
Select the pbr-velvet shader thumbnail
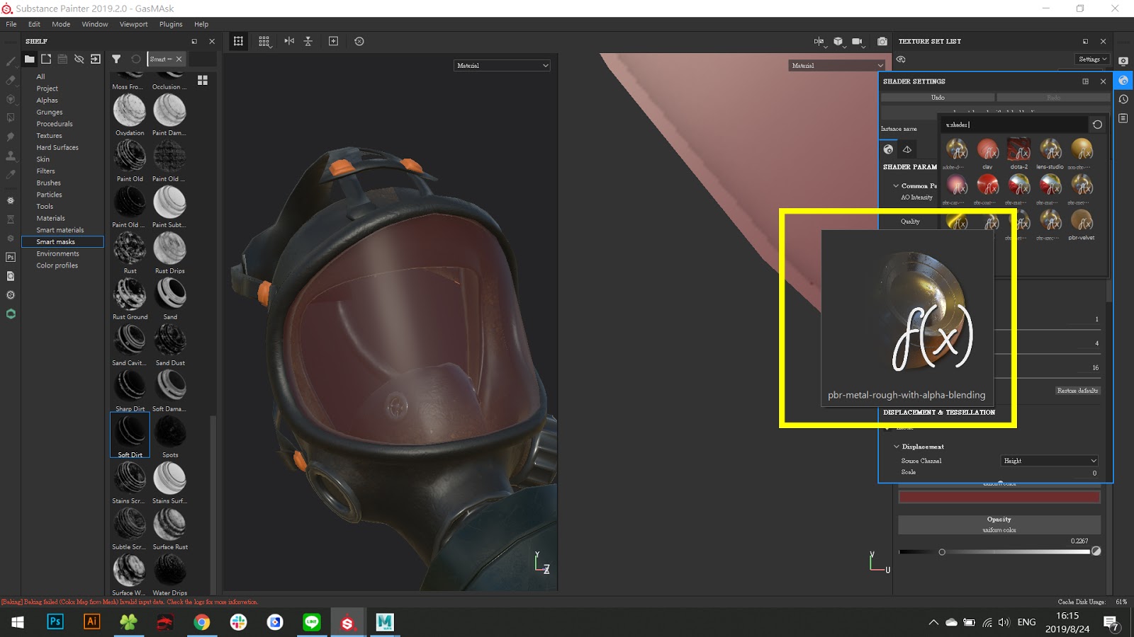1082,224
